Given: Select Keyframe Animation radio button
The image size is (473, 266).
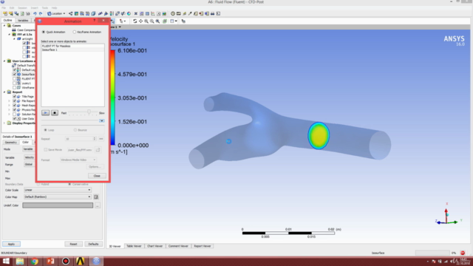Looking at the screenshot, I should coord(74,32).
